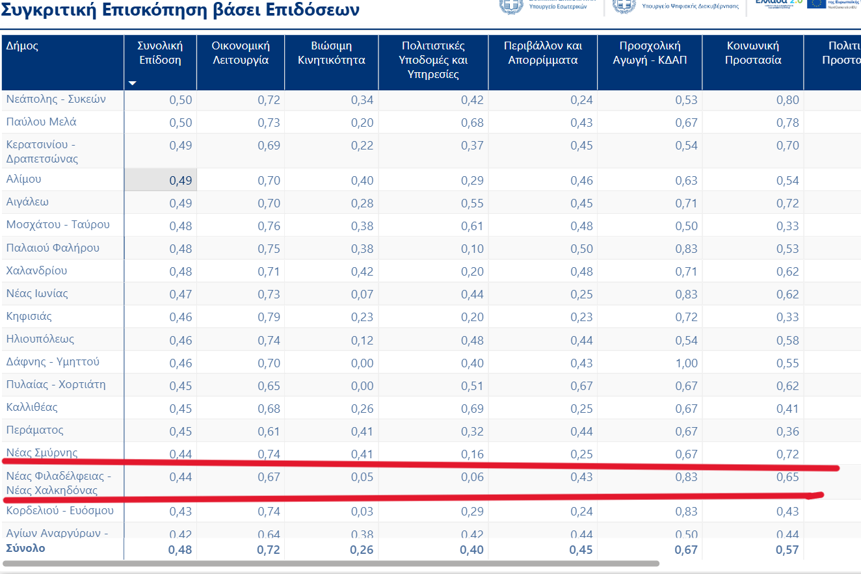The height and width of the screenshot is (574, 861).
Task: Select the Νέας Σμύρνης municipality name
Action: click(x=42, y=452)
